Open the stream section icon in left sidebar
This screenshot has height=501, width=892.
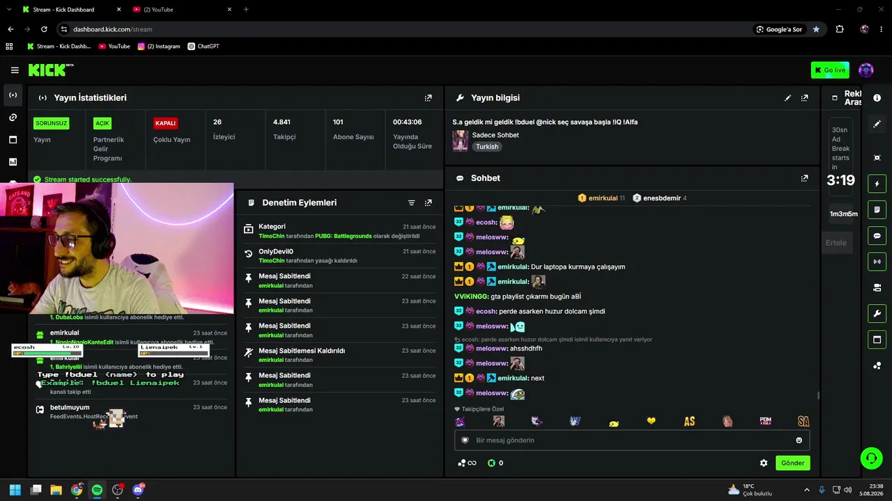[13, 95]
